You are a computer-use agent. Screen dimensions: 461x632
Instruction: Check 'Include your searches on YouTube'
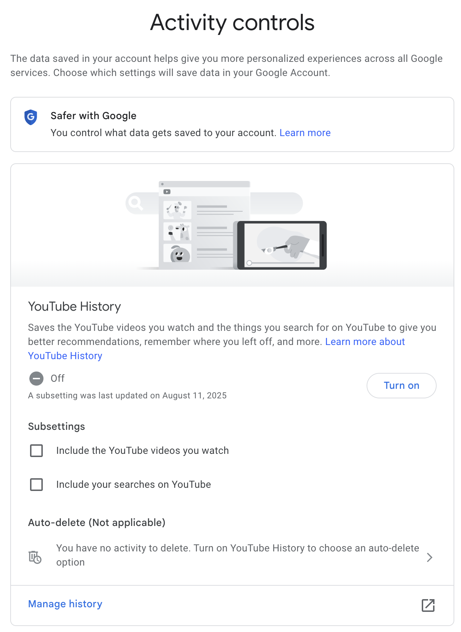click(36, 485)
